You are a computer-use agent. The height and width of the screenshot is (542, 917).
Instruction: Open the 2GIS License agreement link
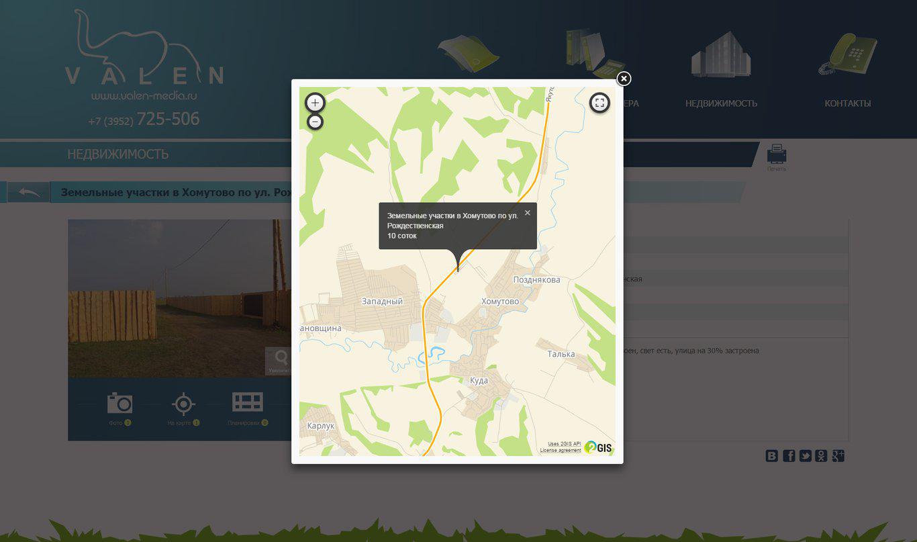(x=561, y=450)
